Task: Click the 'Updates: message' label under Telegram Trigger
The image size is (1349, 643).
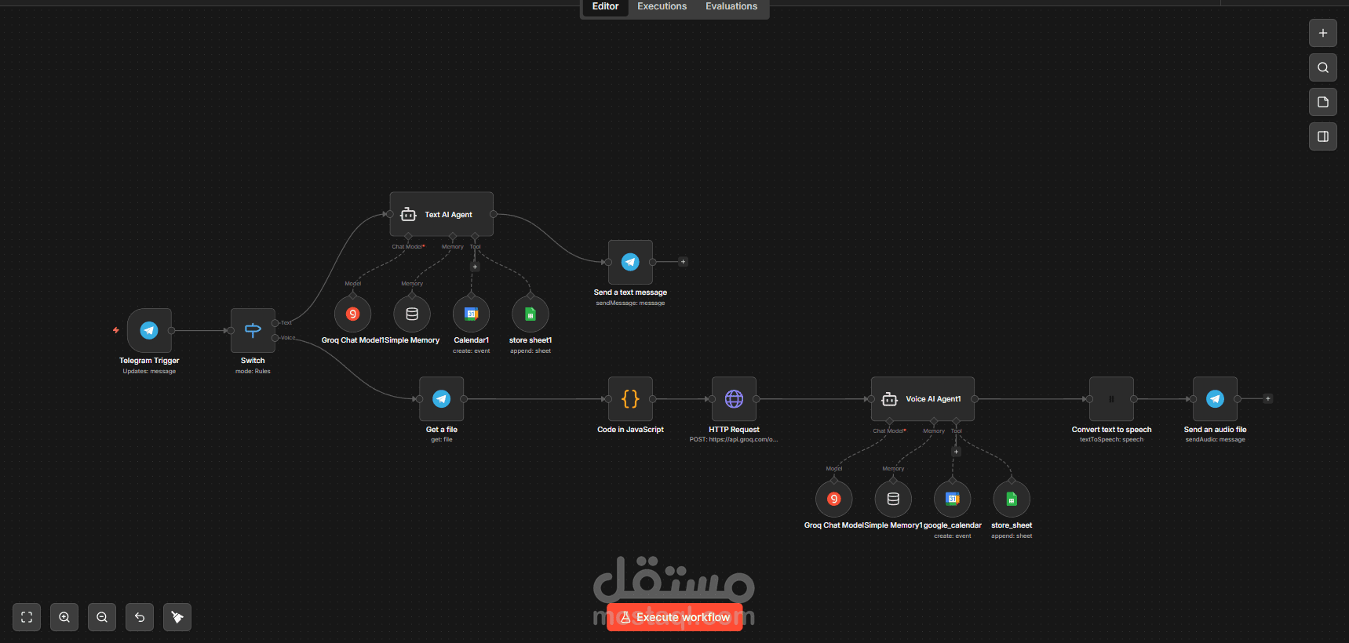Action: 149,372
